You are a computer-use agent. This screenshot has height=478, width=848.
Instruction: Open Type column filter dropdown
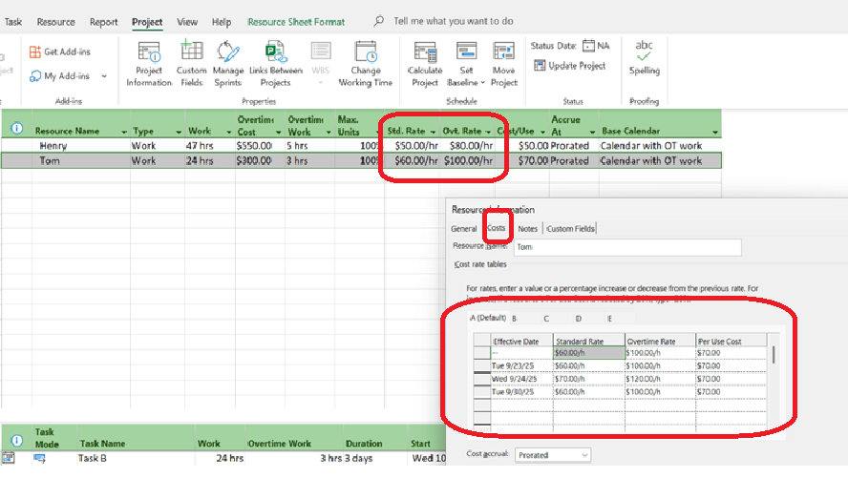tap(178, 132)
